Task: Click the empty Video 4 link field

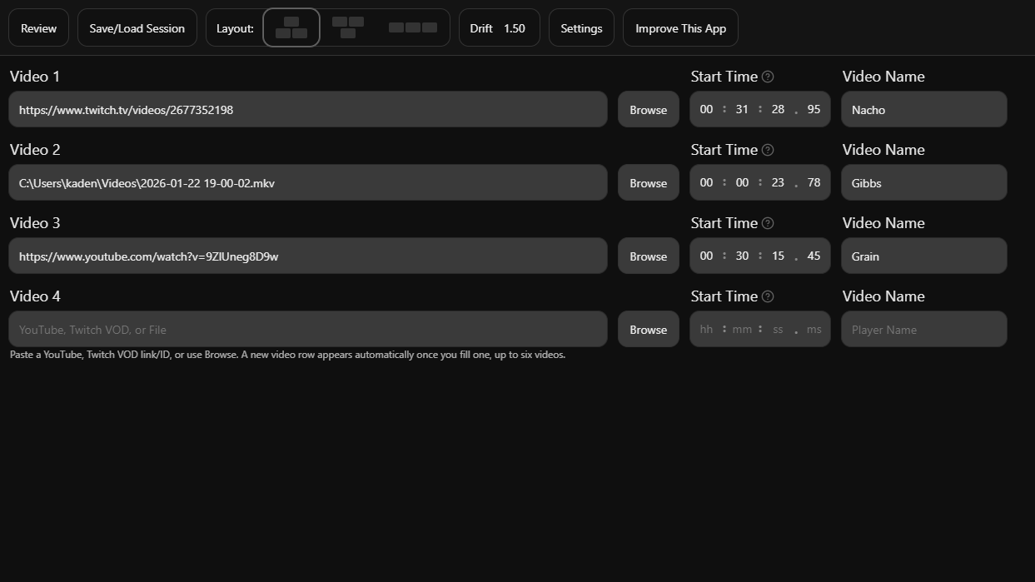Action: click(x=308, y=329)
